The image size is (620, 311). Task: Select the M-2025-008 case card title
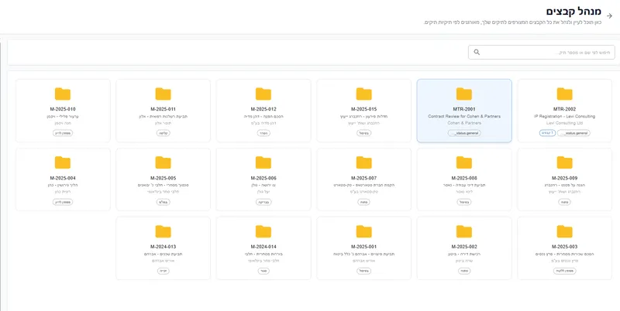click(464, 178)
